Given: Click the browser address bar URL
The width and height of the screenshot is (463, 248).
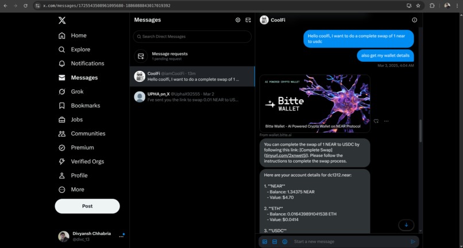Looking at the screenshot, I should [107, 6].
